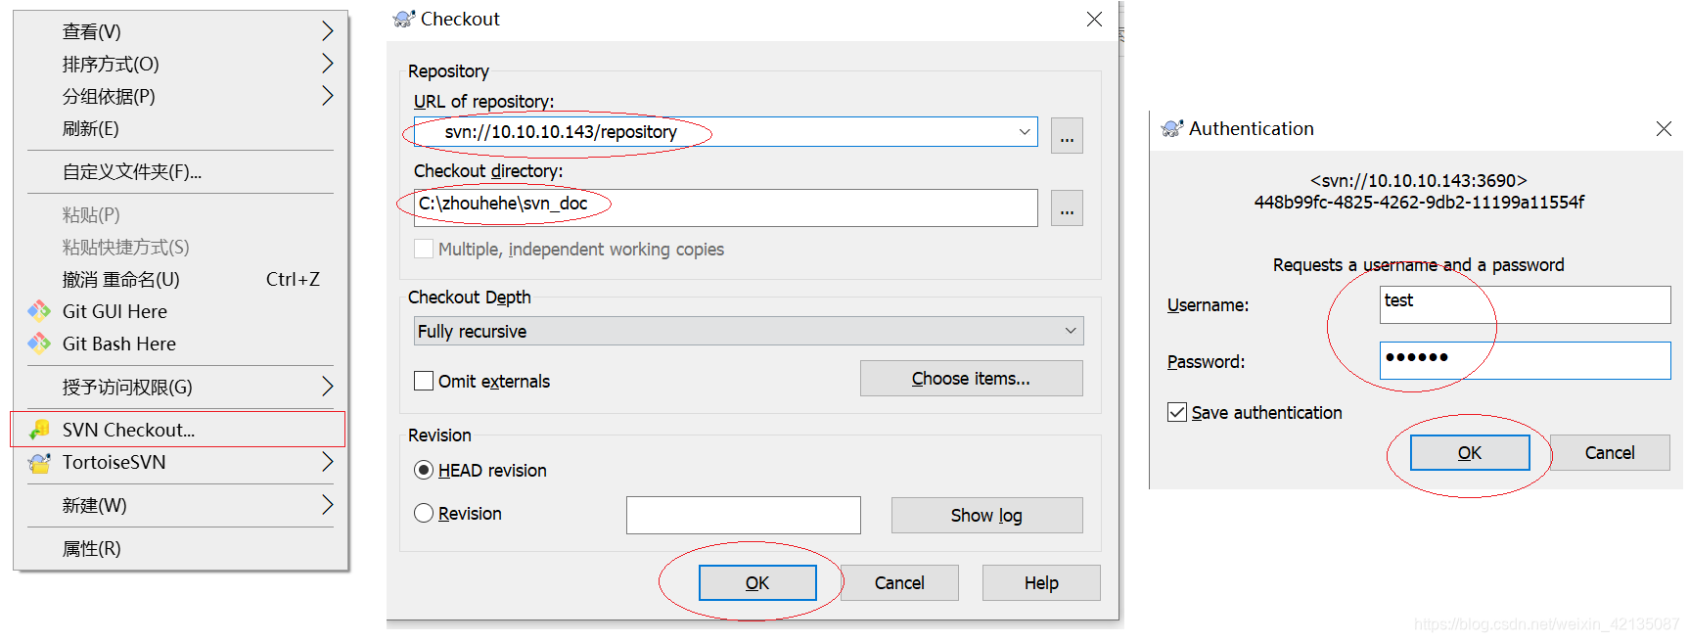
Task: Close the Checkout dialog
Action: pos(1094,20)
